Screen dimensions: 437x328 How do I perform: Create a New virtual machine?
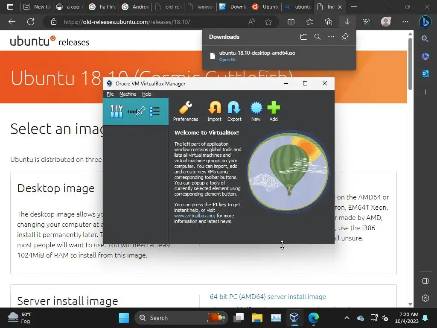[x=256, y=111]
